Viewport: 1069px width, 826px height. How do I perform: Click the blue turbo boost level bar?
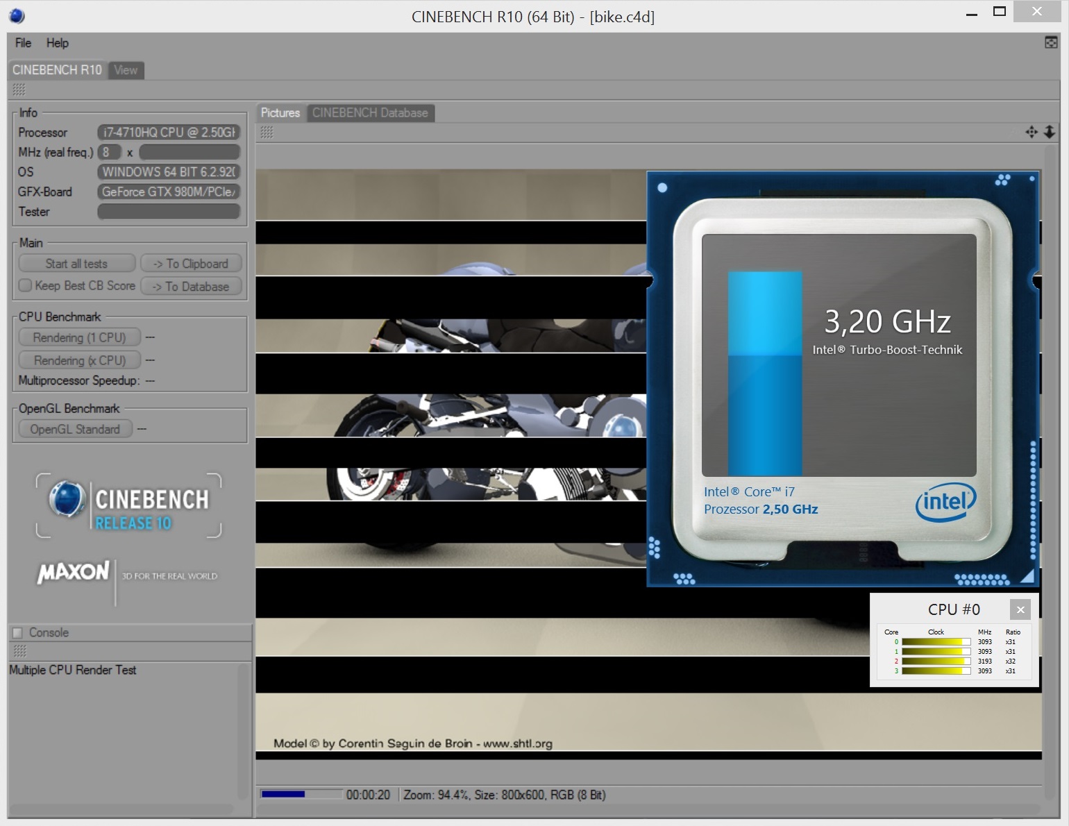pos(765,373)
